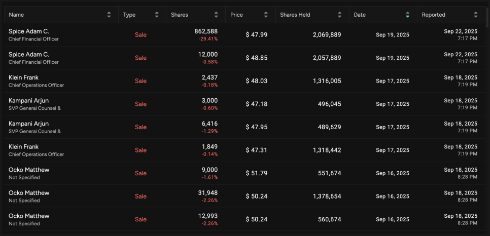Toggle sort arrows in Type column header

(x=157, y=15)
